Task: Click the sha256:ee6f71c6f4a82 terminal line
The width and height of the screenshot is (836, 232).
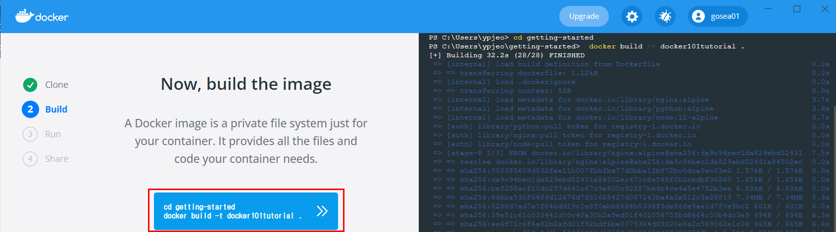Action: click(631, 224)
